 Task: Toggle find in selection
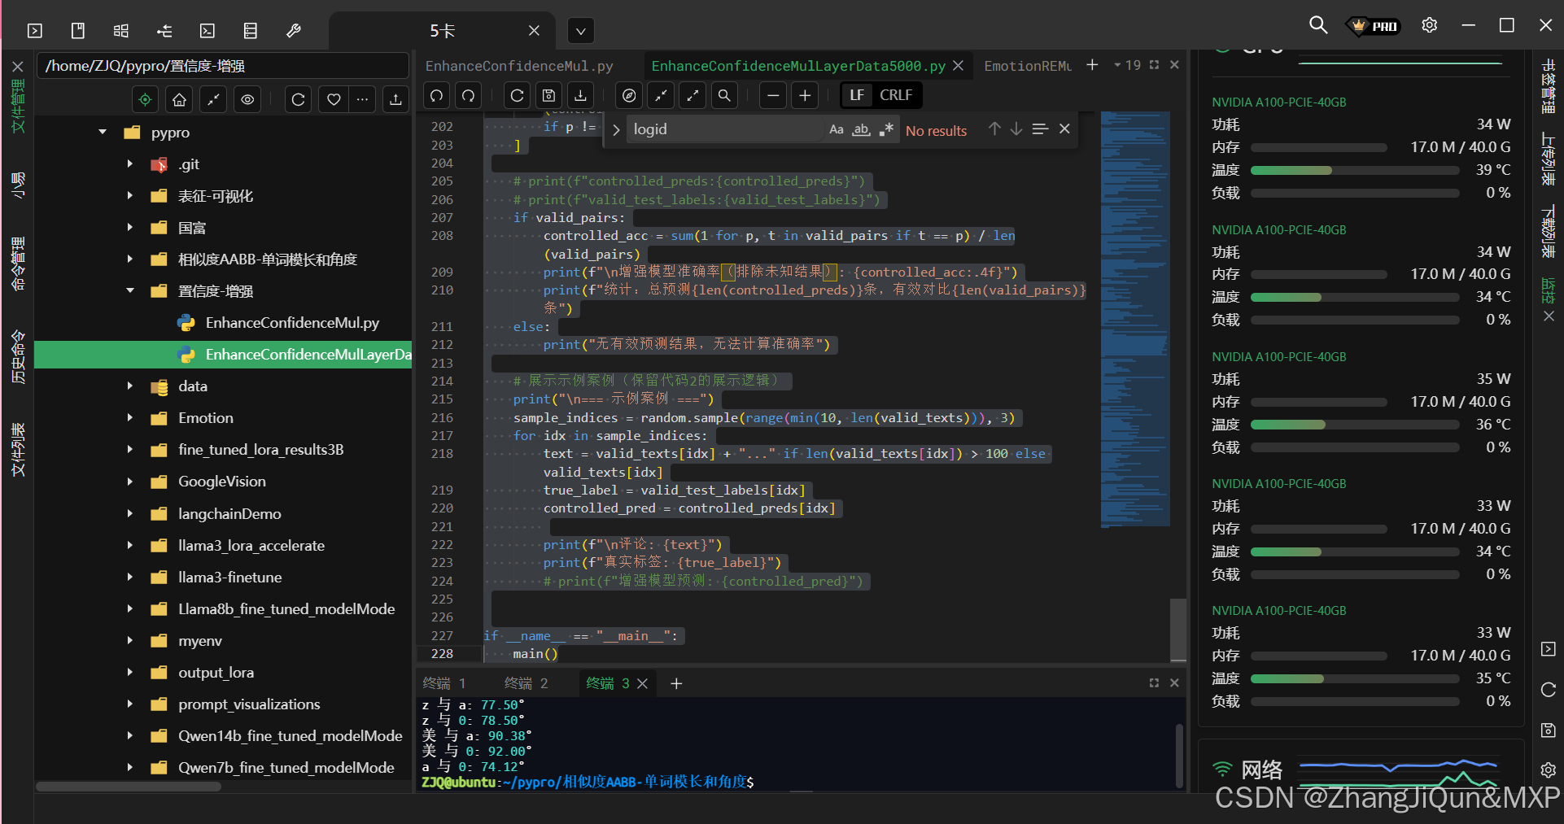[x=1040, y=129]
